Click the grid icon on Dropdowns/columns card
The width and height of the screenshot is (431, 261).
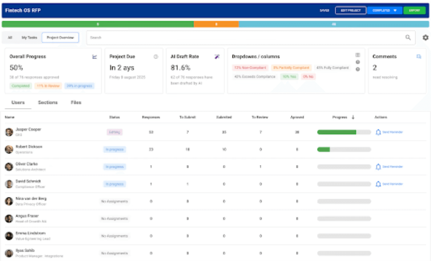(x=357, y=54)
